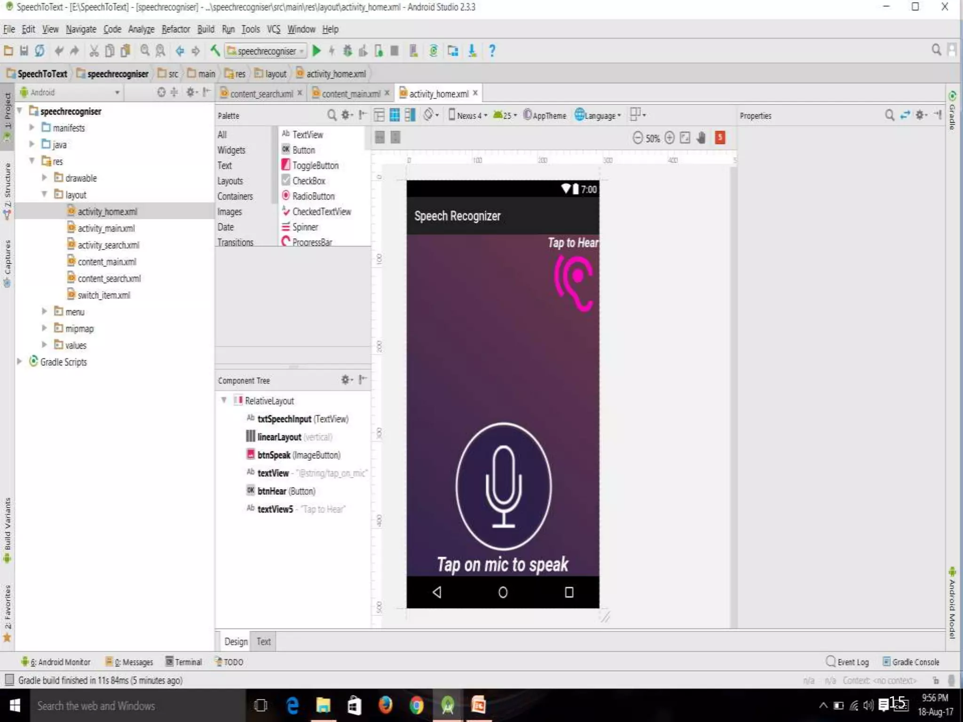The width and height of the screenshot is (963, 722).
Task: Select the pan hand tool icon
Action: point(701,138)
